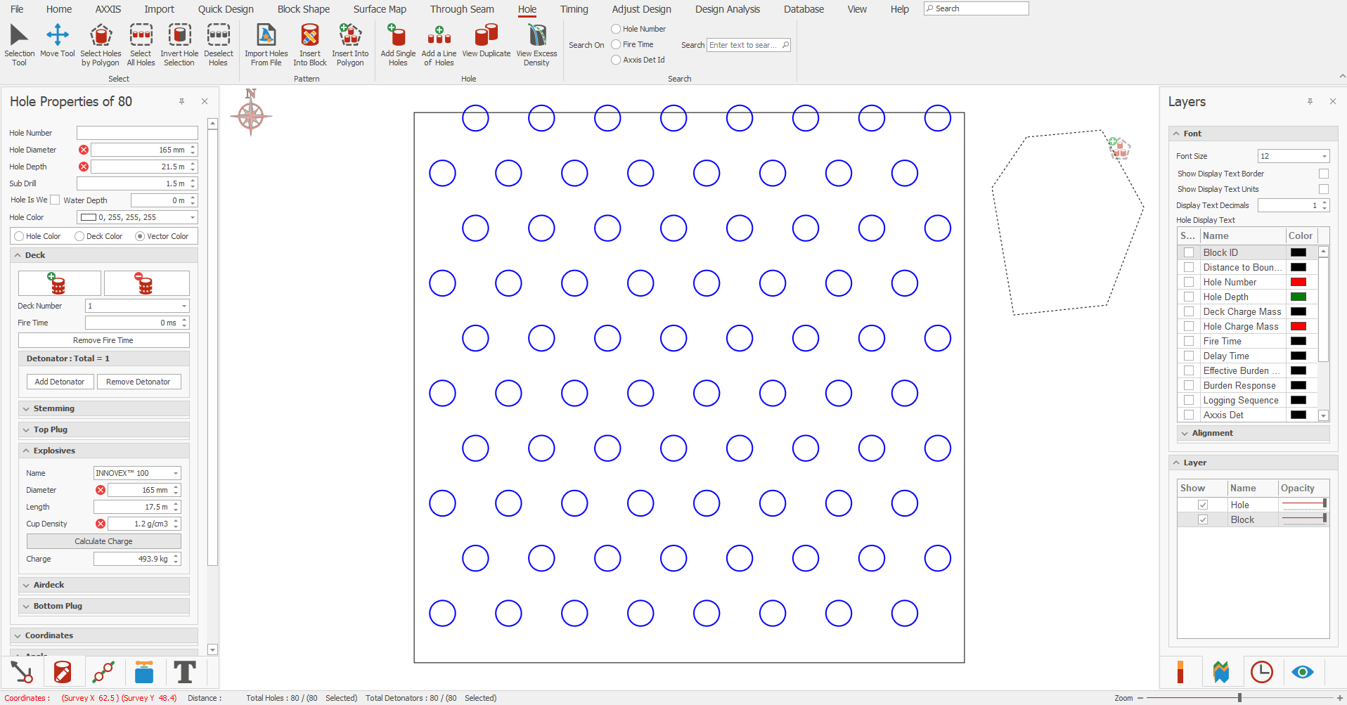Click View Excess Density icon
Viewport: 1347px width, 705px height.
(536, 35)
